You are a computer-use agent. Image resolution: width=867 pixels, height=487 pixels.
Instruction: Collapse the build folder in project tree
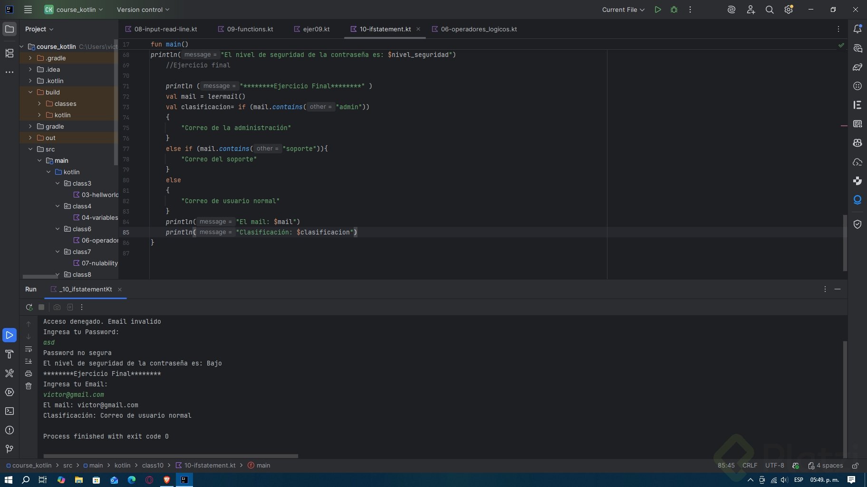tap(30, 92)
